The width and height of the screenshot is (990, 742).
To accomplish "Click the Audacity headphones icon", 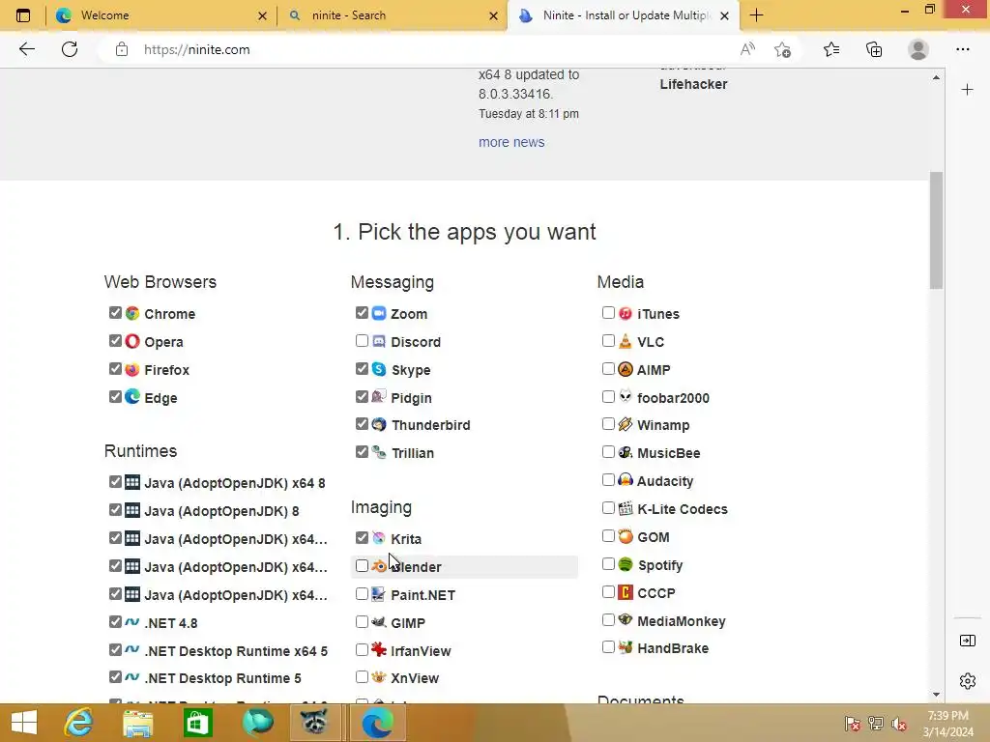I will pyautogui.click(x=626, y=480).
